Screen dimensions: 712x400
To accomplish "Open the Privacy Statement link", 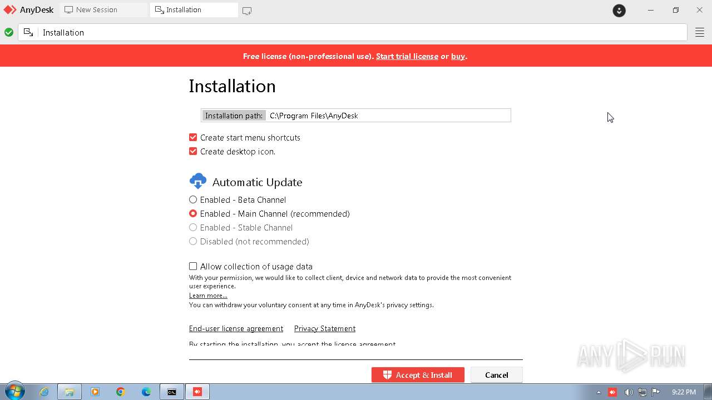I will click(325, 328).
